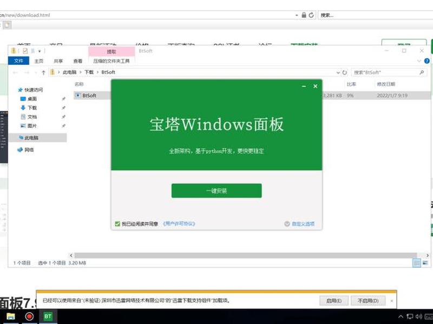Sort by the 名称 column header
The width and height of the screenshot is (433, 324).
pos(79,84)
